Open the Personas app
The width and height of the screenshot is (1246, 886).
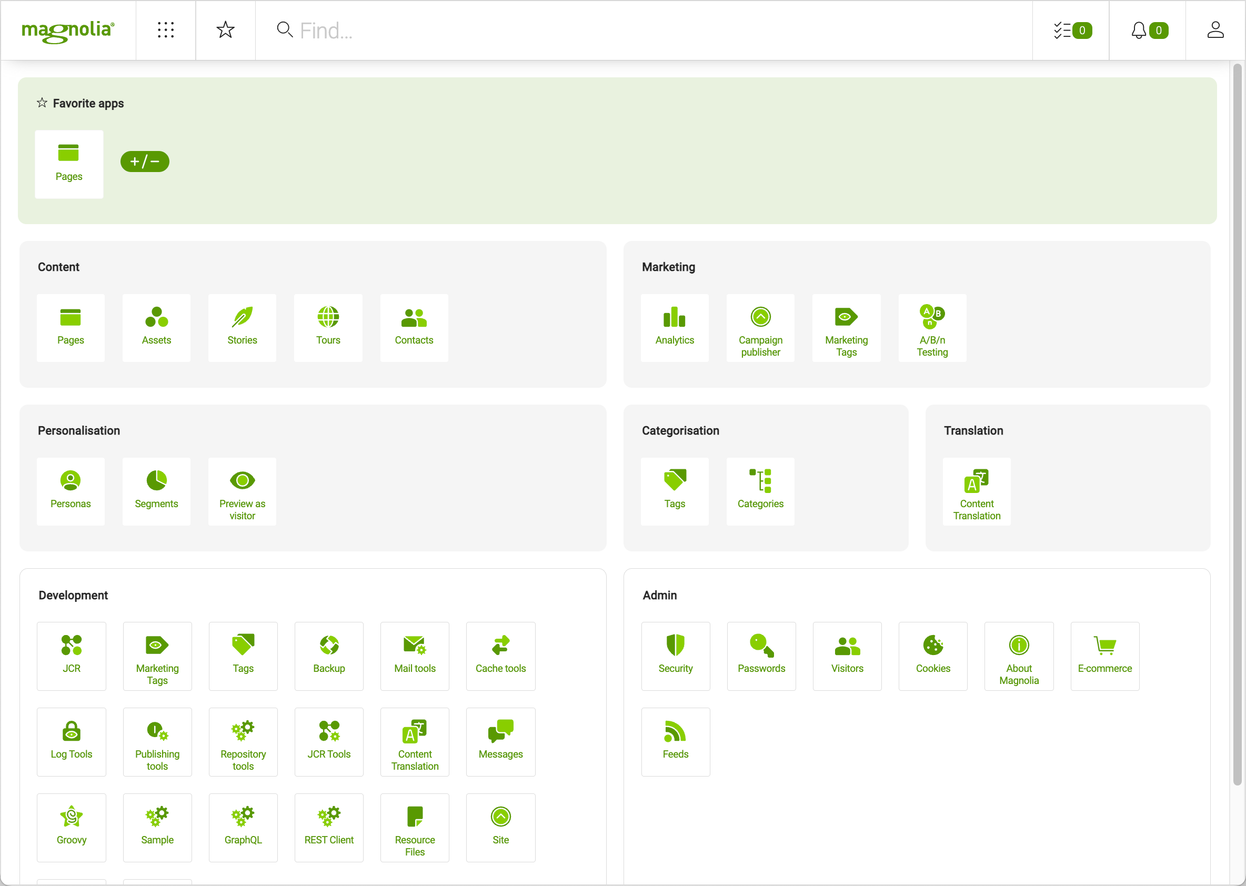(x=71, y=491)
